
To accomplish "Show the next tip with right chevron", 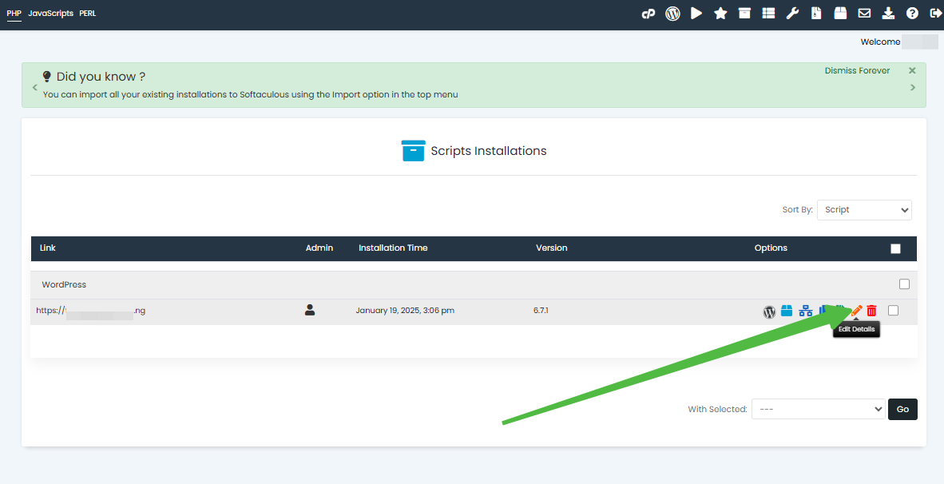I will click(913, 87).
